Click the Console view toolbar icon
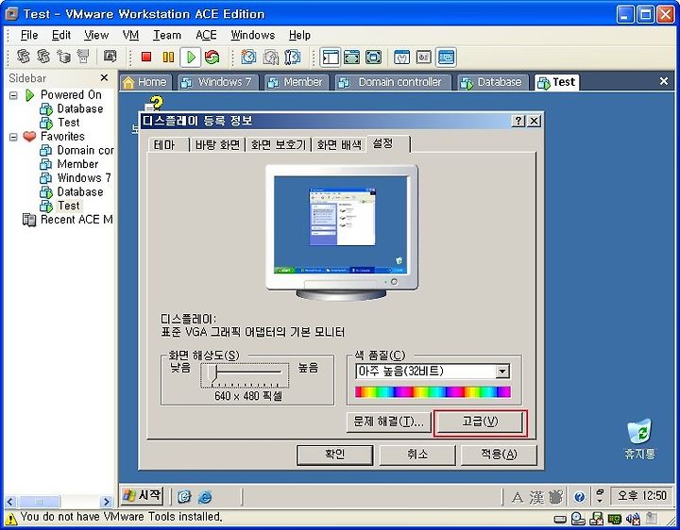 446,57
